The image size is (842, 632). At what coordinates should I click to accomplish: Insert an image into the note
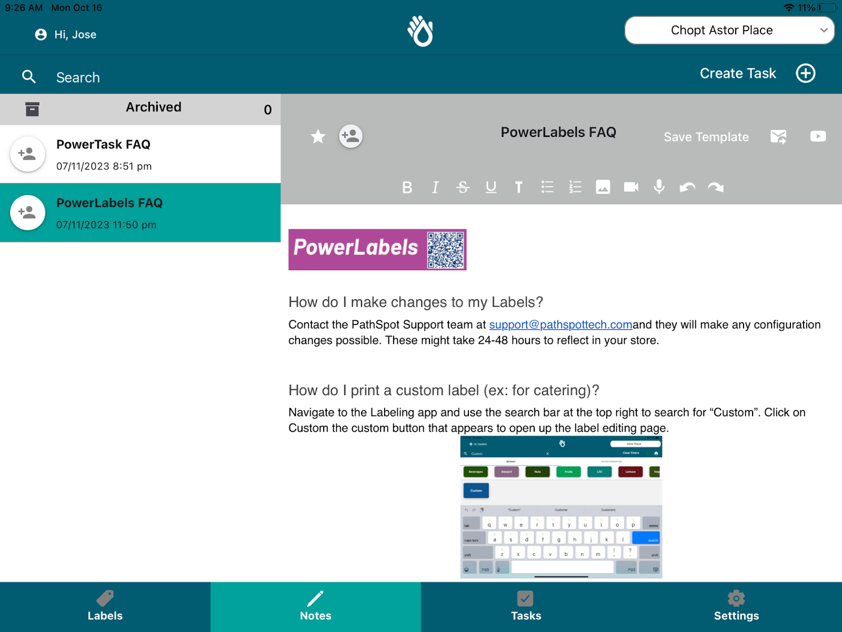tap(603, 187)
